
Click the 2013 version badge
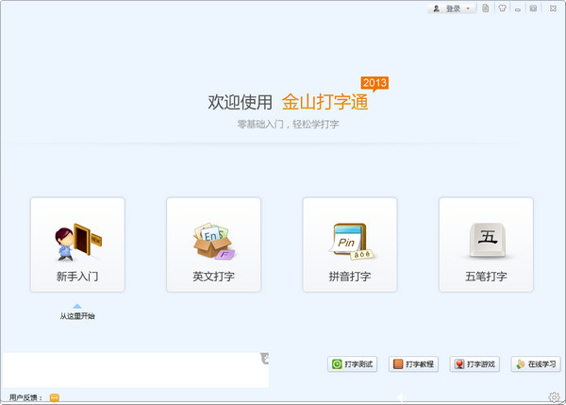375,83
